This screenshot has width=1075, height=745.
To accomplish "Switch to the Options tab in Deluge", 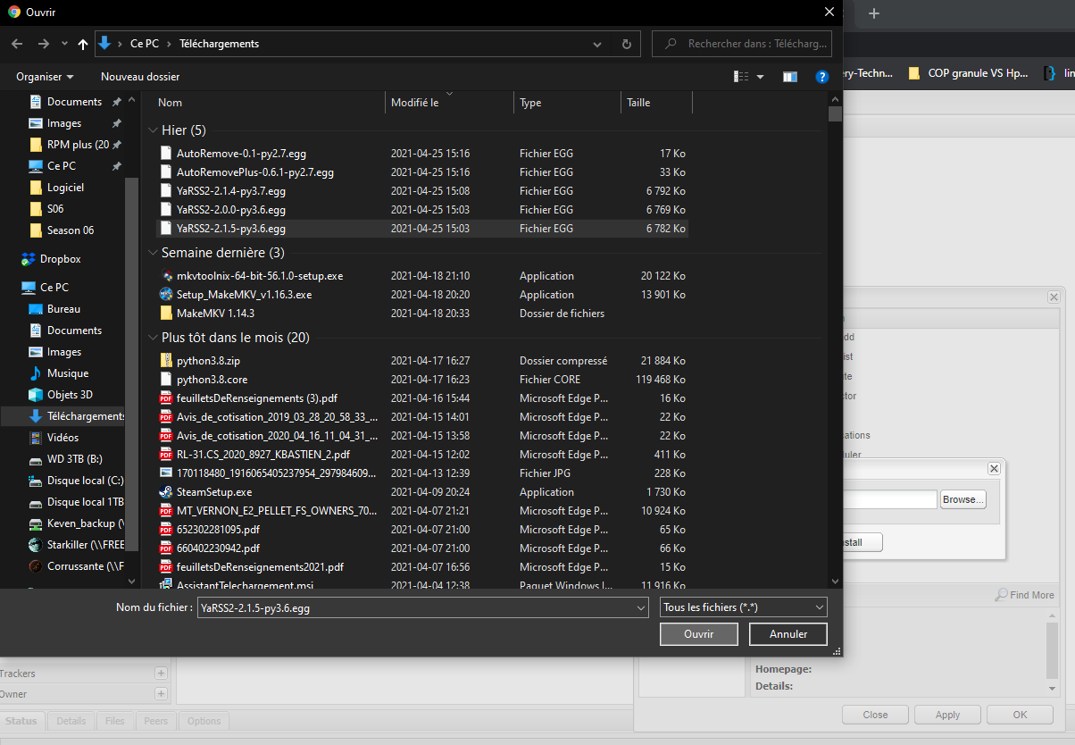I will pos(204,722).
